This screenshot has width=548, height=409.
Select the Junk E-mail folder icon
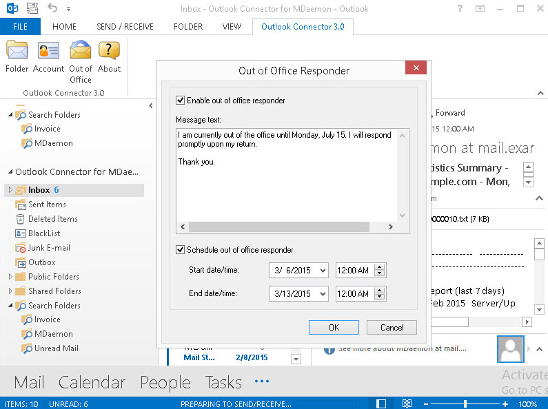21,248
